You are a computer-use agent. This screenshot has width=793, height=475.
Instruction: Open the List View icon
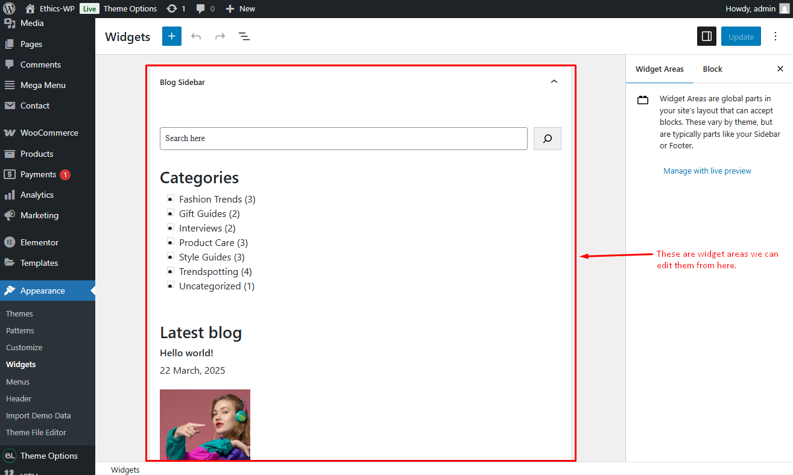point(244,36)
